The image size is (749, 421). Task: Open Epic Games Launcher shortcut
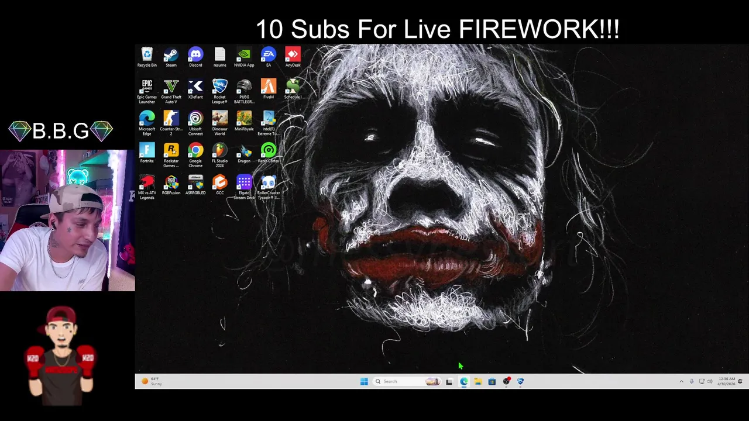pos(147,91)
